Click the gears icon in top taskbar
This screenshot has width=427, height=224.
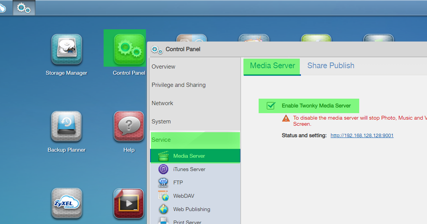pyautogui.click(x=24, y=8)
